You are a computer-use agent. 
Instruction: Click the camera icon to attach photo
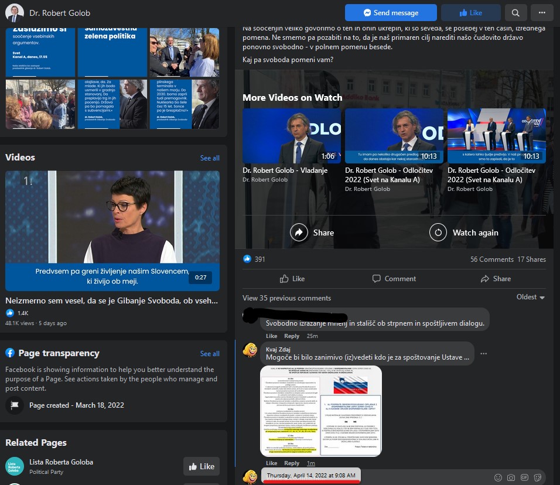(511, 477)
